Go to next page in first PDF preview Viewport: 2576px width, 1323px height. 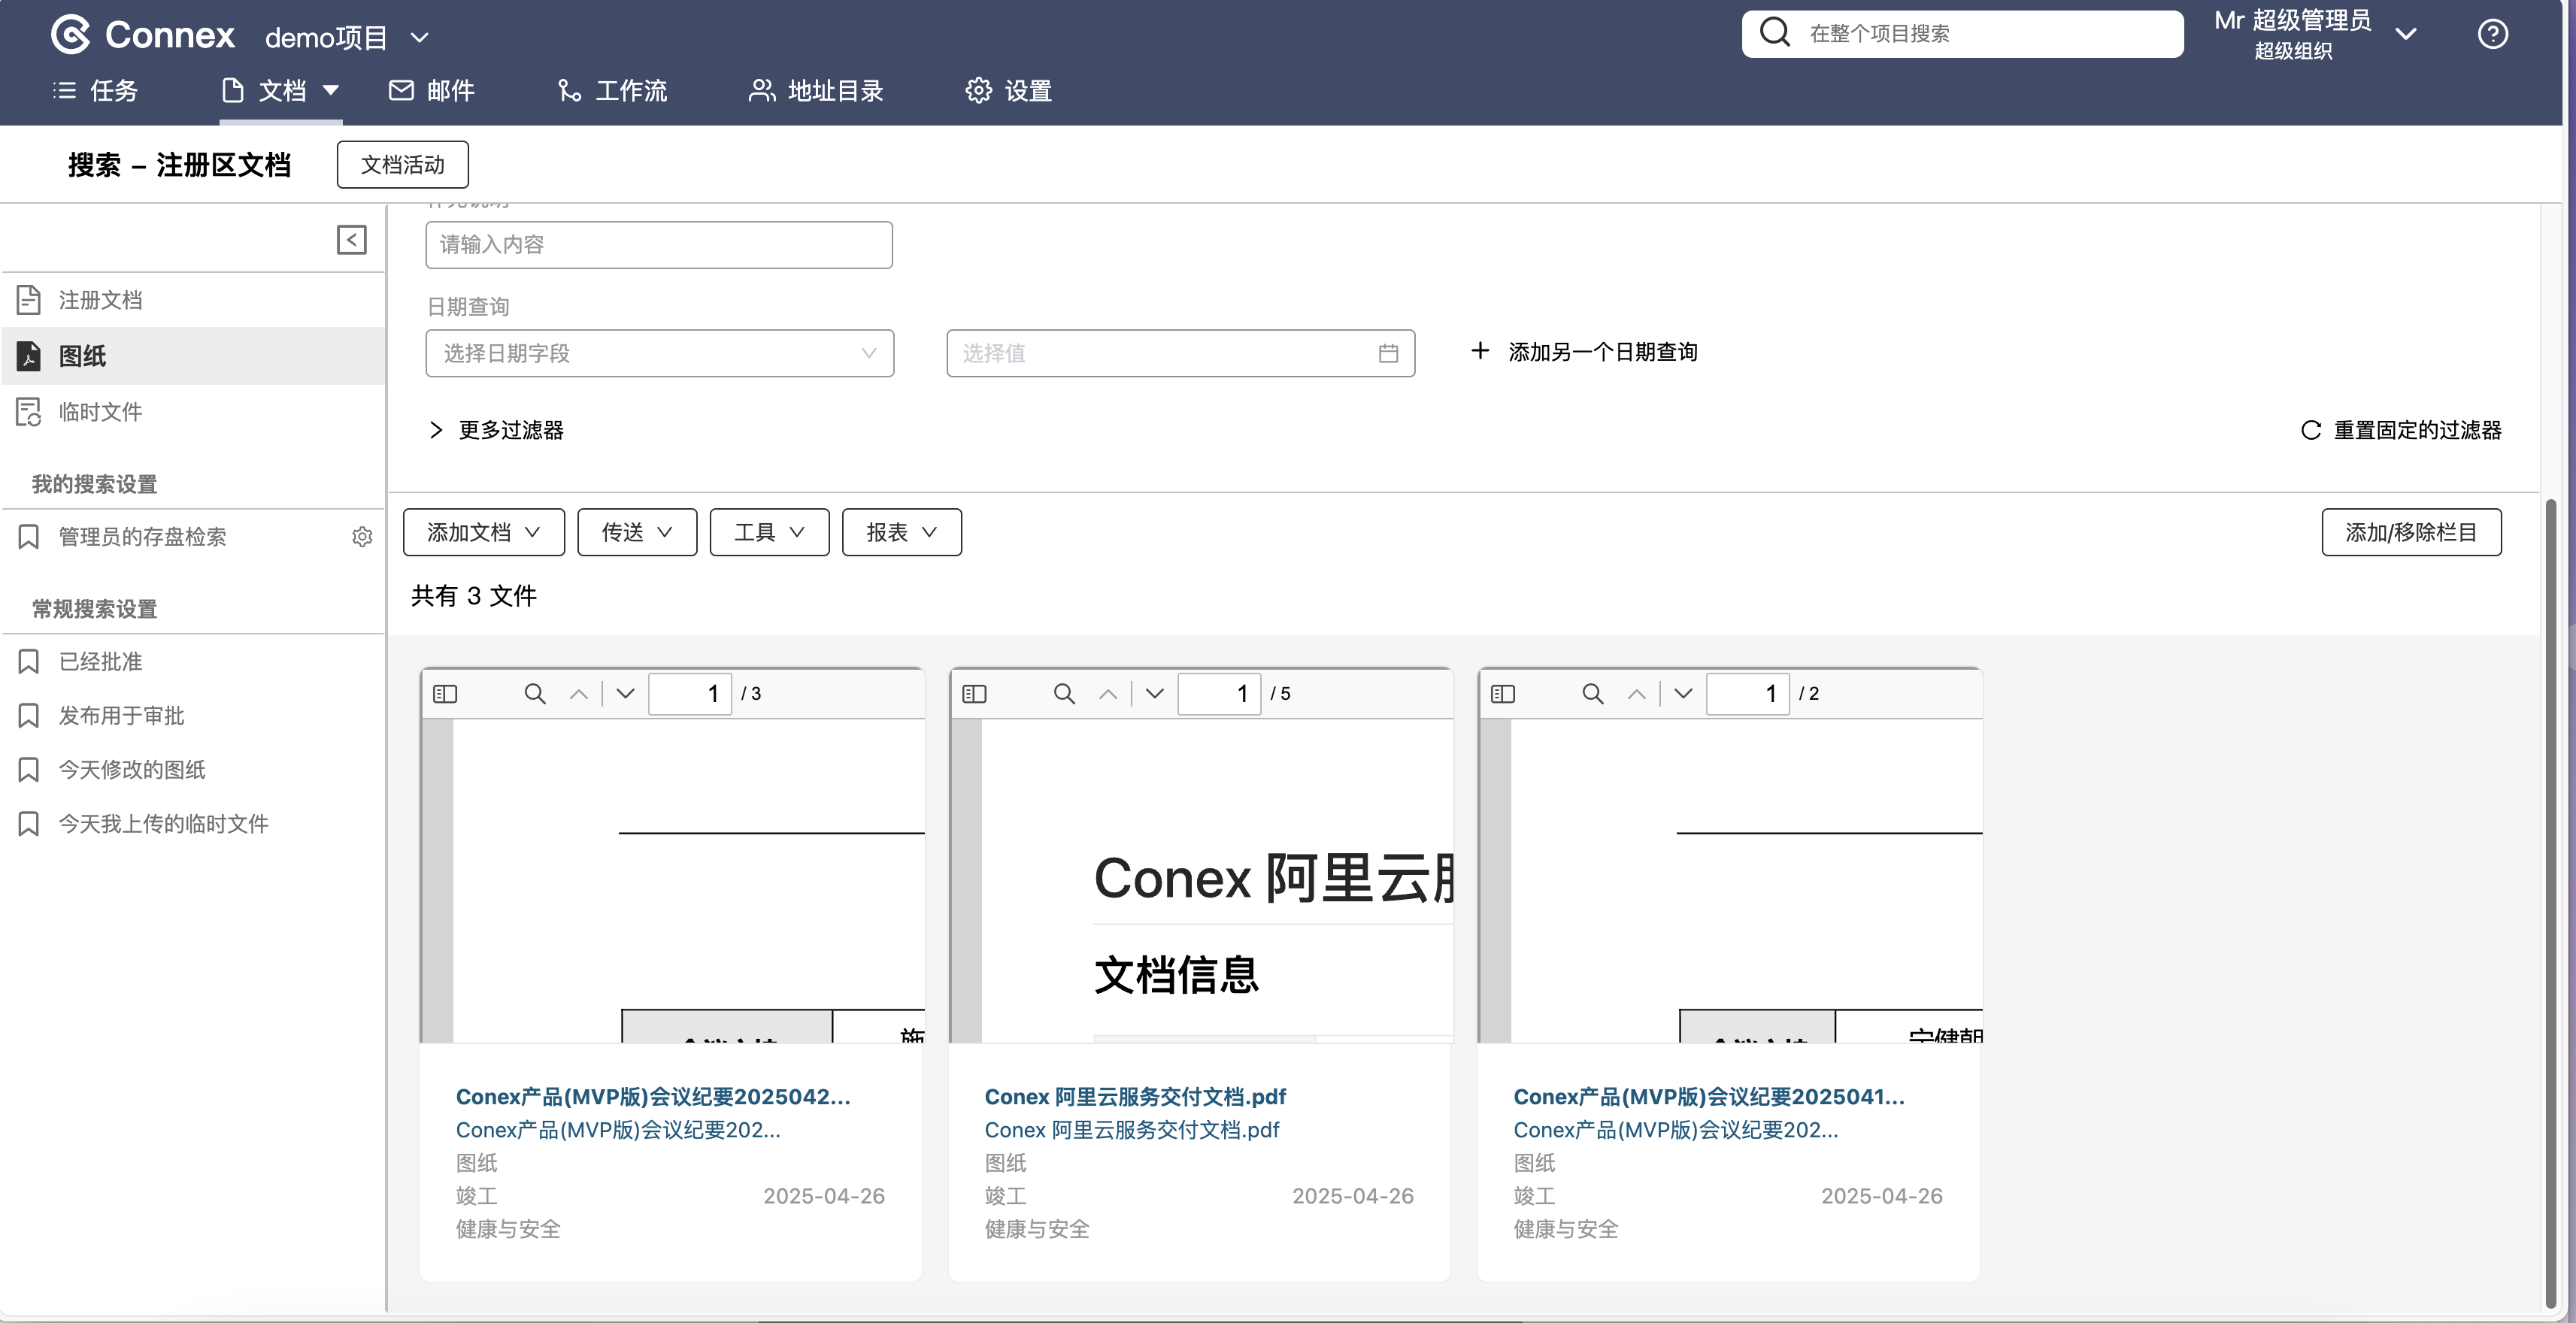[x=626, y=694]
